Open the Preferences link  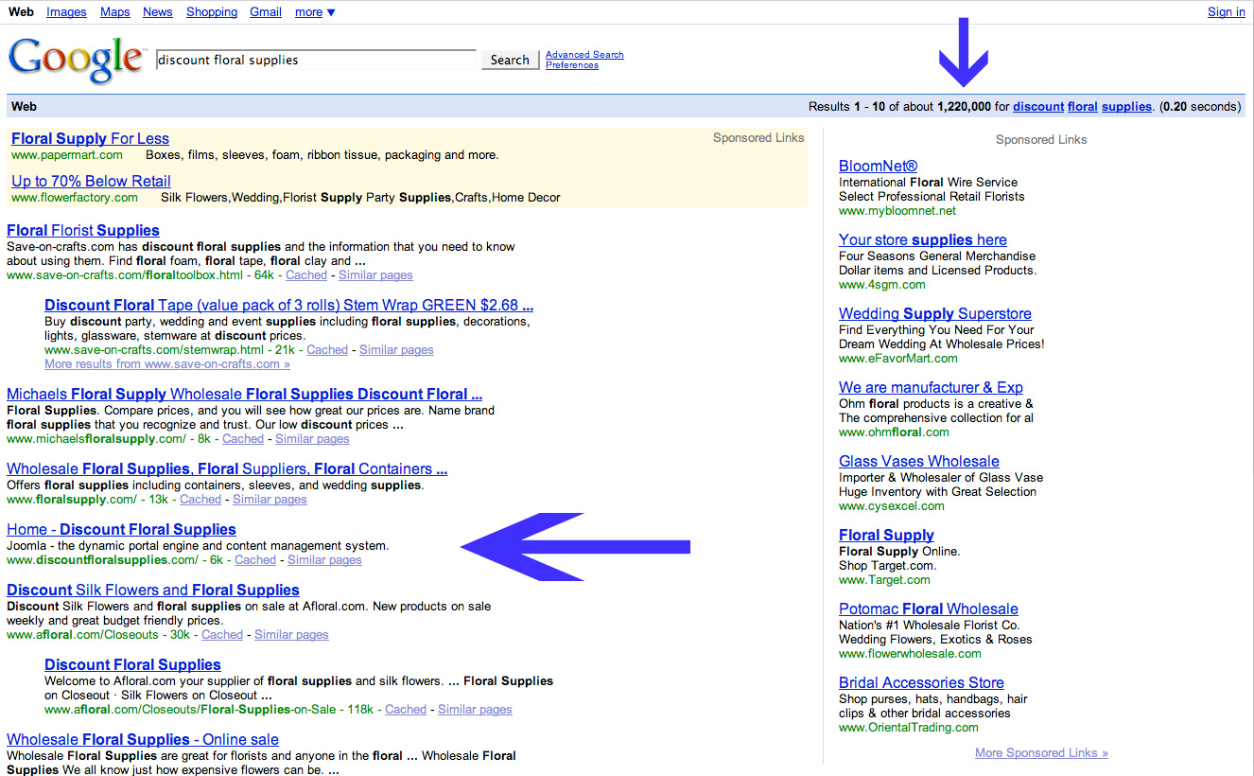[572, 65]
